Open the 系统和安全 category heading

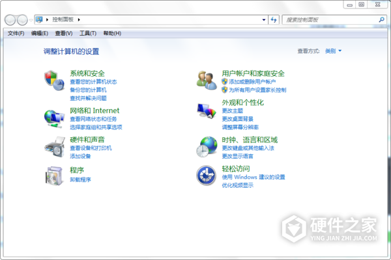(x=87, y=73)
